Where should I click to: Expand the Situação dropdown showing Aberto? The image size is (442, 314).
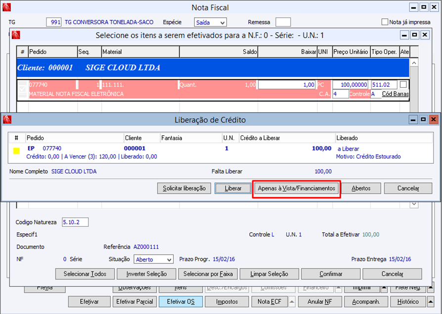point(153,260)
